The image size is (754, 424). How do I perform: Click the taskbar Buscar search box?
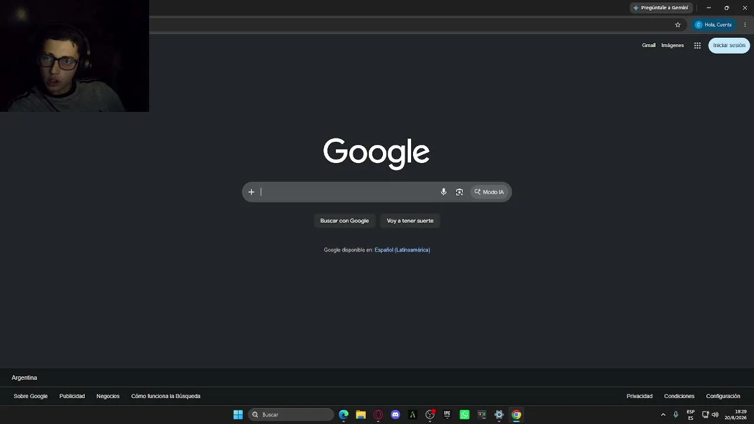(x=291, y=415)
